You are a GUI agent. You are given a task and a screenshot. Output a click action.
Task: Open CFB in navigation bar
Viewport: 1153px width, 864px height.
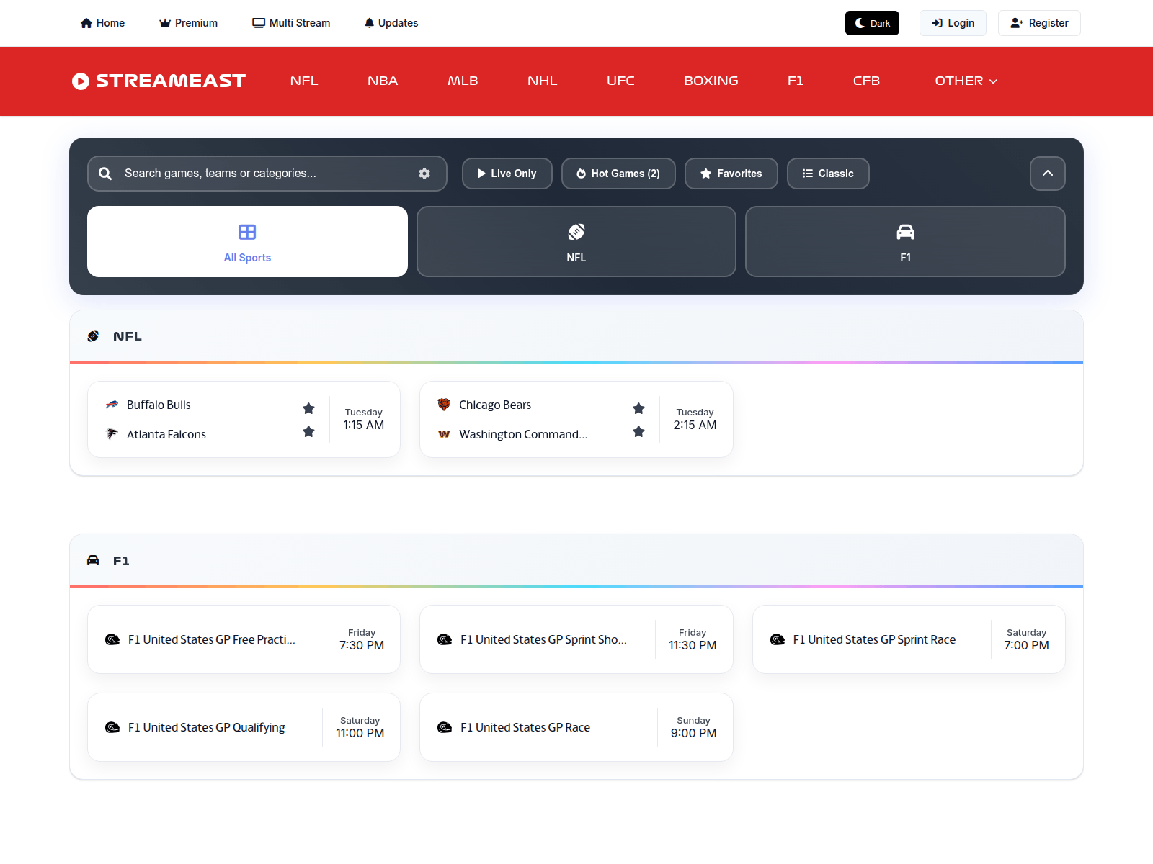866,81
